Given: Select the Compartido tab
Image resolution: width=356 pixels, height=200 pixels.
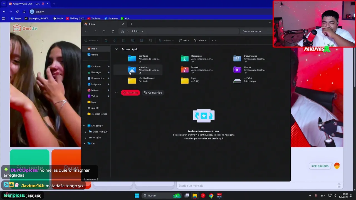Looking at the screenshot, I should click(153, 93).
